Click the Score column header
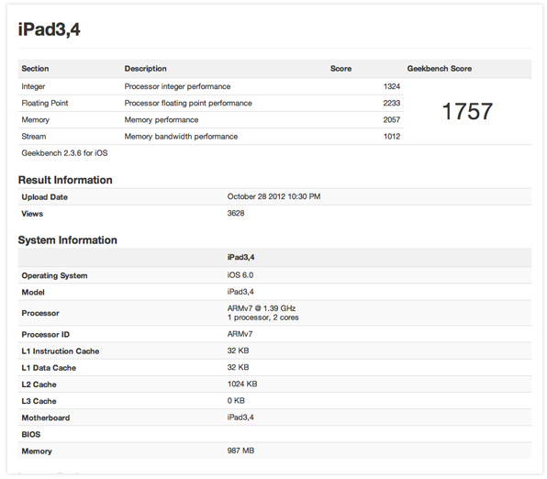The image size is (547, 479). tap(340, 69)
